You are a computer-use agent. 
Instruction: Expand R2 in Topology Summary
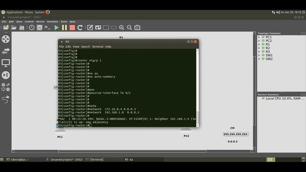(x=259, y=48)
